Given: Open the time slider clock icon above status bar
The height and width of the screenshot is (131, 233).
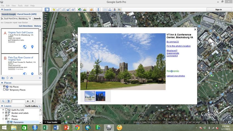Looking at the screenshot, I should click(66, 122).
